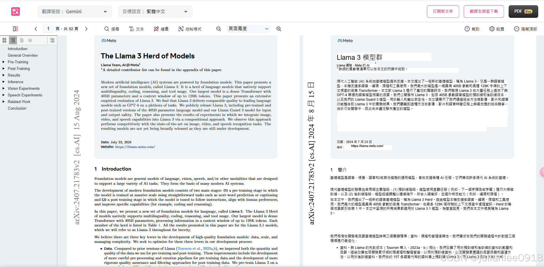Image resolution: width=544 pixels, height=267 pixels.
Task: Click the translated '1 簡介' heading
Action: pyautogui.click(x=339, y=170)
